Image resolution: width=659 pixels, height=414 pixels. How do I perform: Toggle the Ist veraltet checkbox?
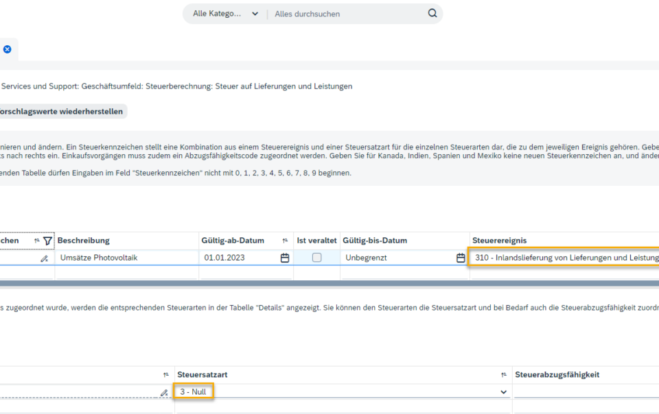point(317,258)
